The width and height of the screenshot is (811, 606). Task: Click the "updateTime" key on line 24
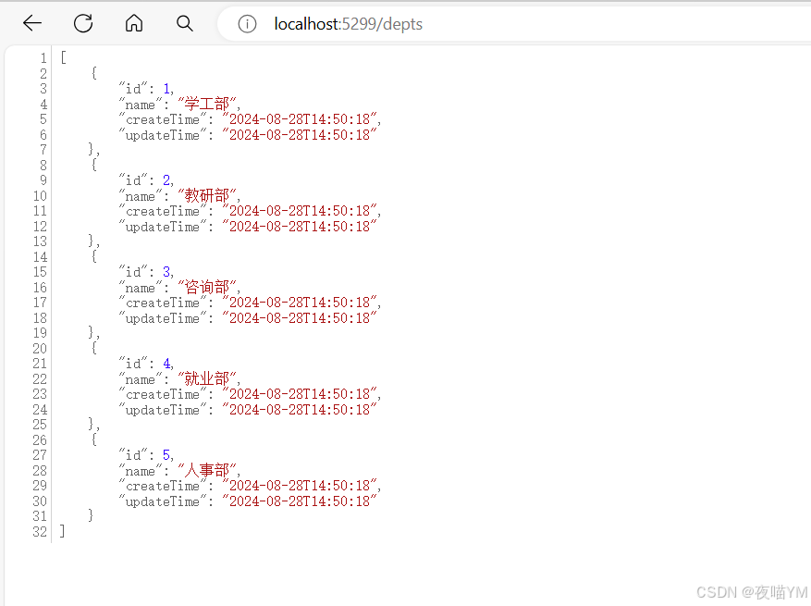click(x=163, y=409)
